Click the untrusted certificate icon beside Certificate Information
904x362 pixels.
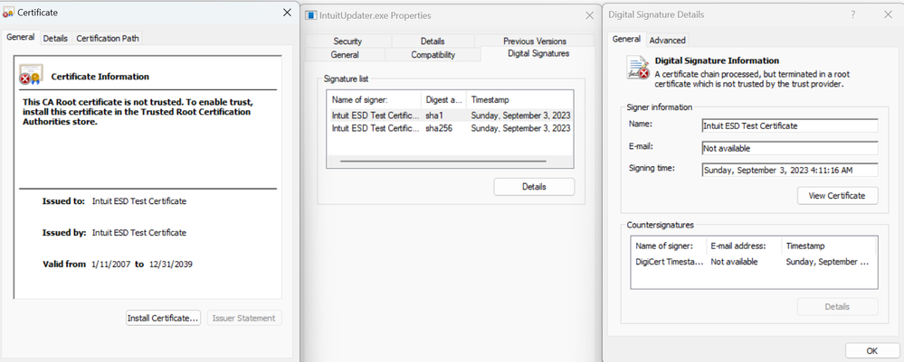(x=32, y=76)
